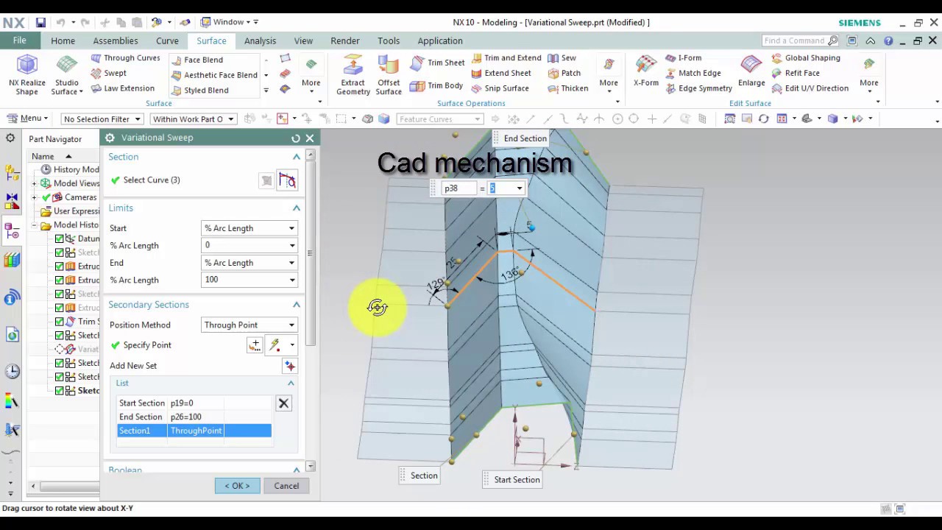The height and width of the screenshot is (530, 942).
Task: Confirm with the OK button
Action: point(237,486)
